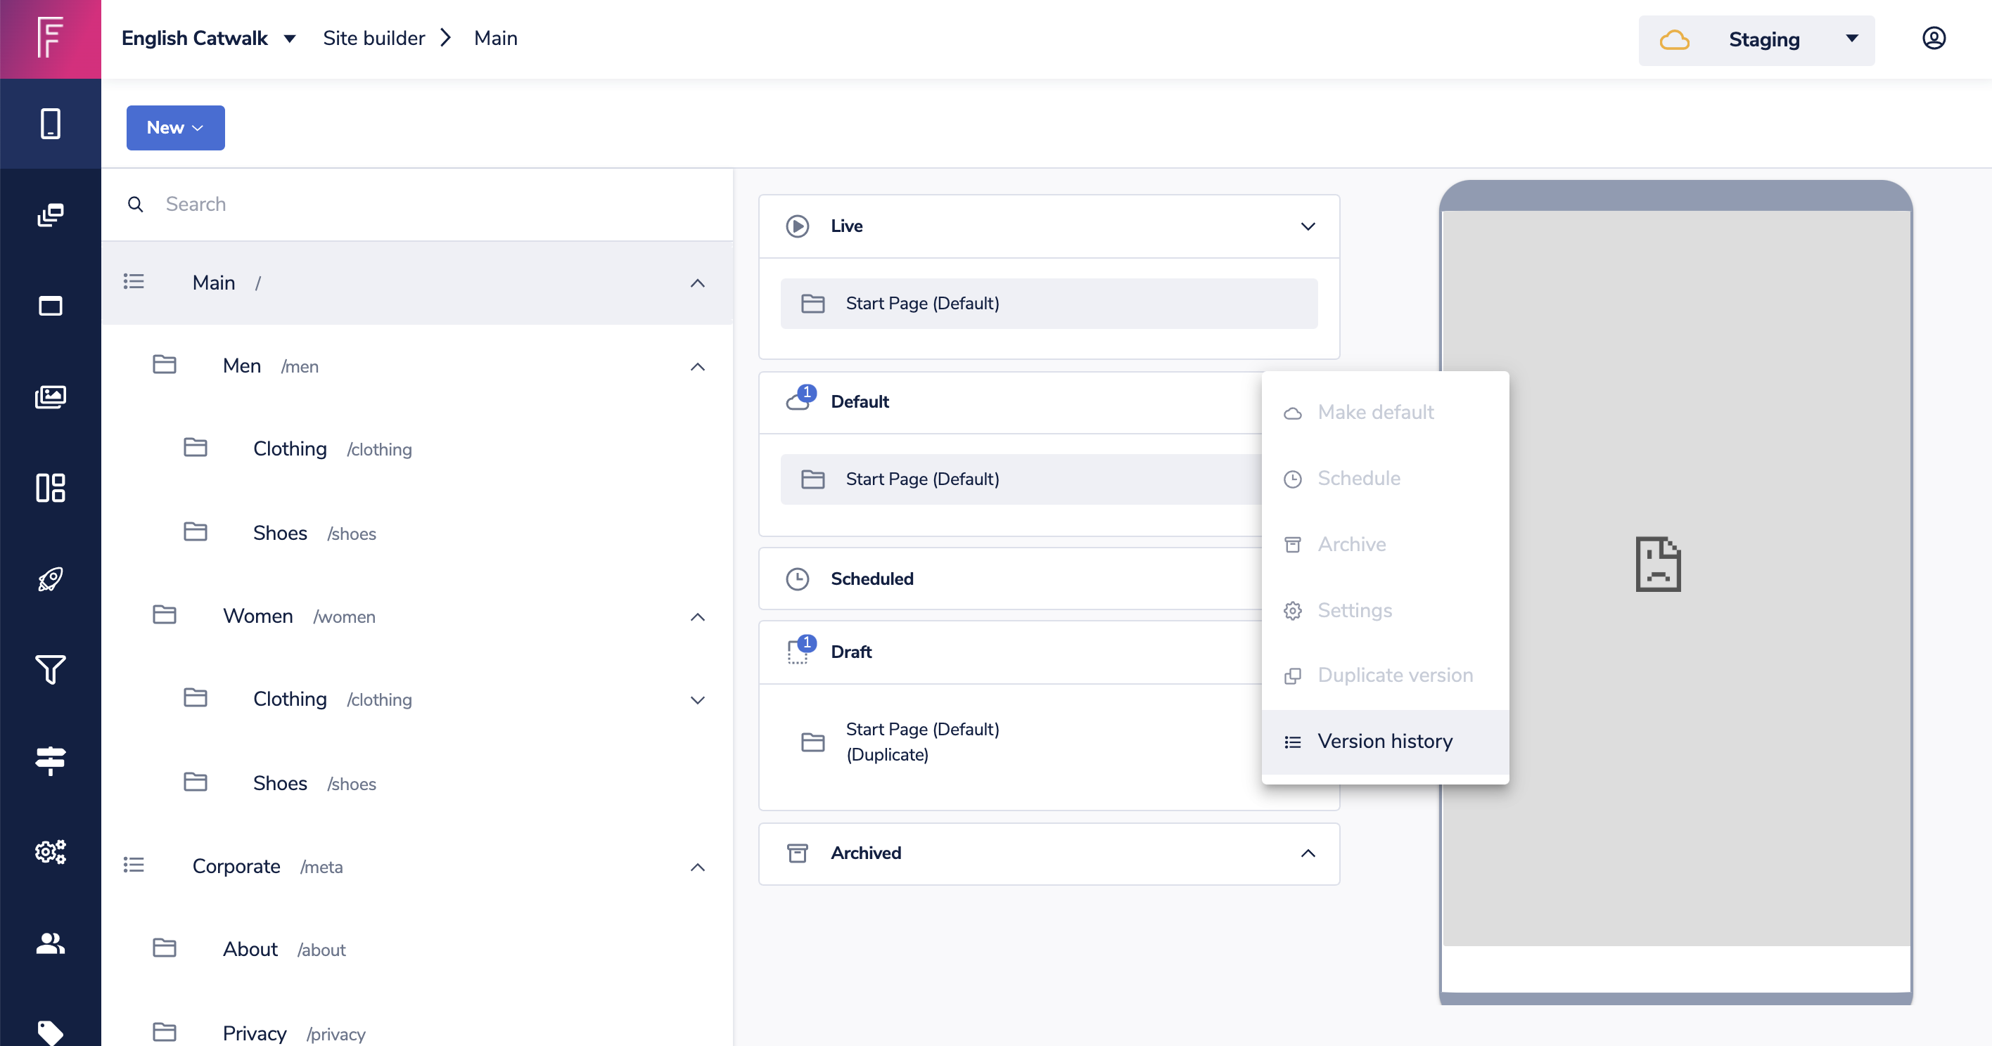Collapse the Men folder tree item
The height and width of the screenshot is (1046, 1992).
click(x=697, y=366)
